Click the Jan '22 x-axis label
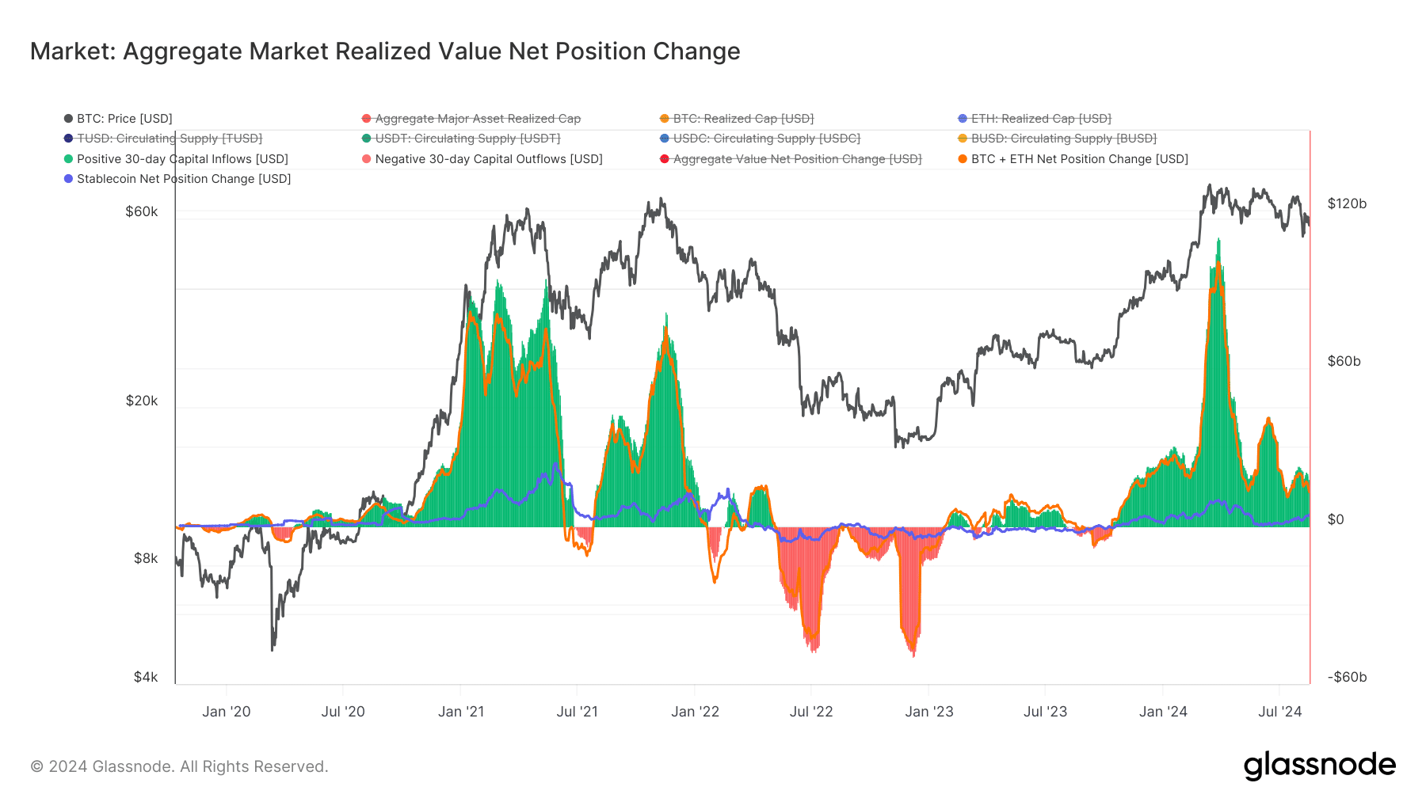The image size is (1426, 802). pyautogui.click(x=695, y=712)
